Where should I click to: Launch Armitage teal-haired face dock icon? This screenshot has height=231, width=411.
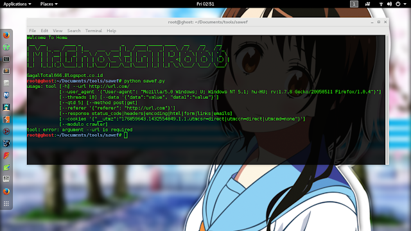tap(6, 107)
